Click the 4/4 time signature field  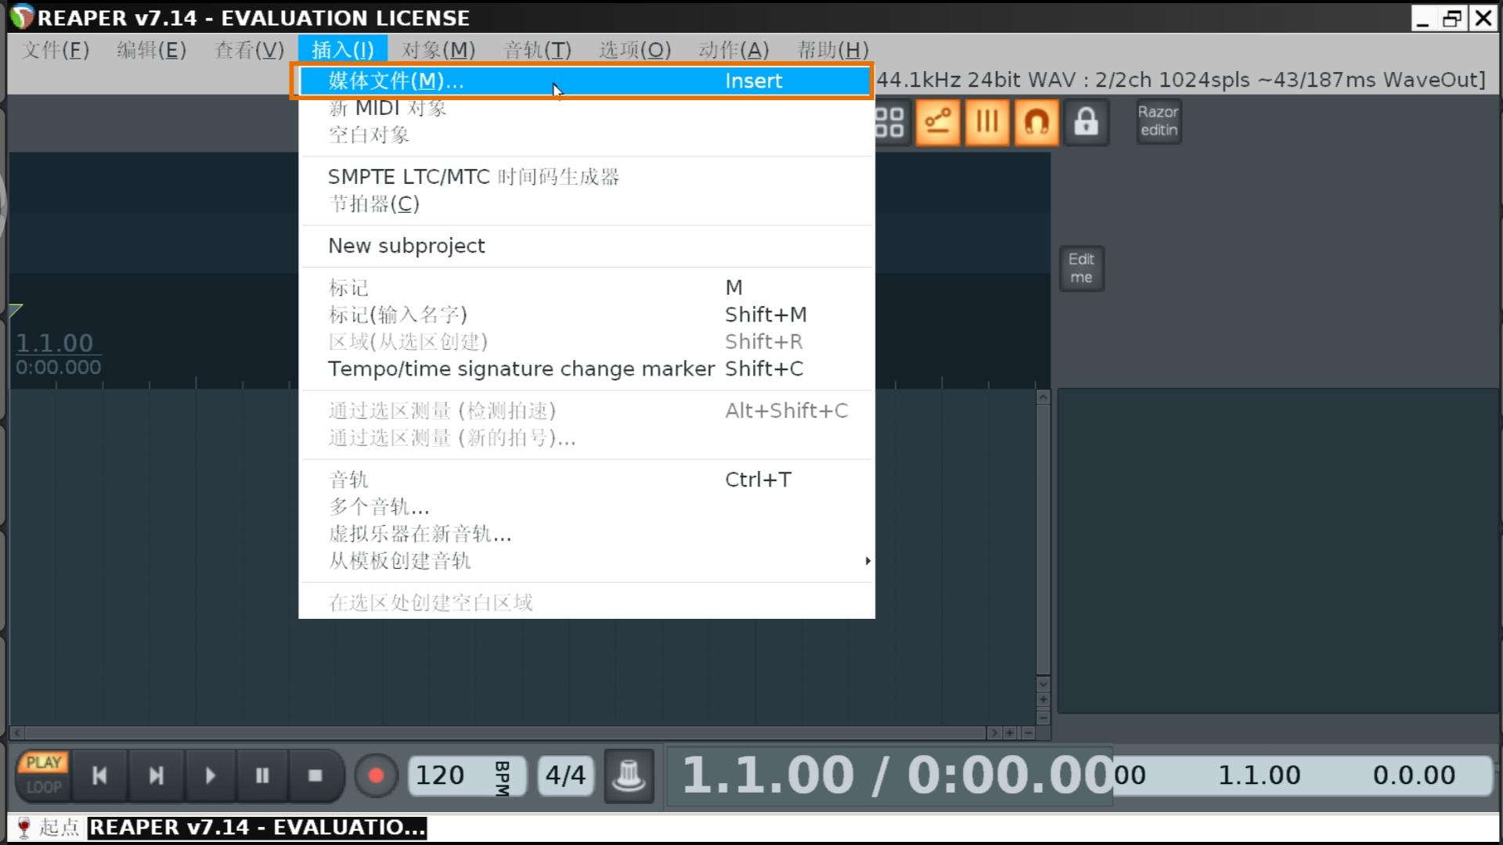[565, 775]
